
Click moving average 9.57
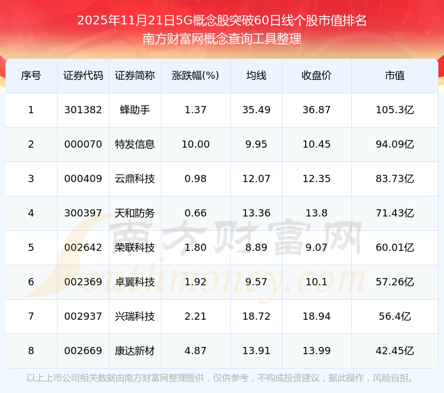[x=256, y=282]
